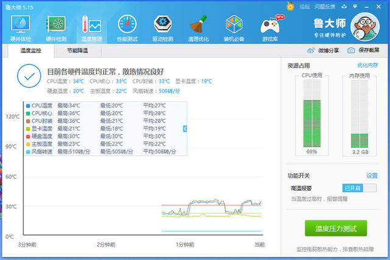The height and width of the screenshot is (260, 390).
Task: Toggle blue CPU温度 legend swatch
Action: pyautogui.click(x=28, y=106)
